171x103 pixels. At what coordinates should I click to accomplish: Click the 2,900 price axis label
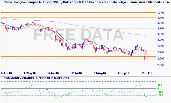click(x=161, y=40)
